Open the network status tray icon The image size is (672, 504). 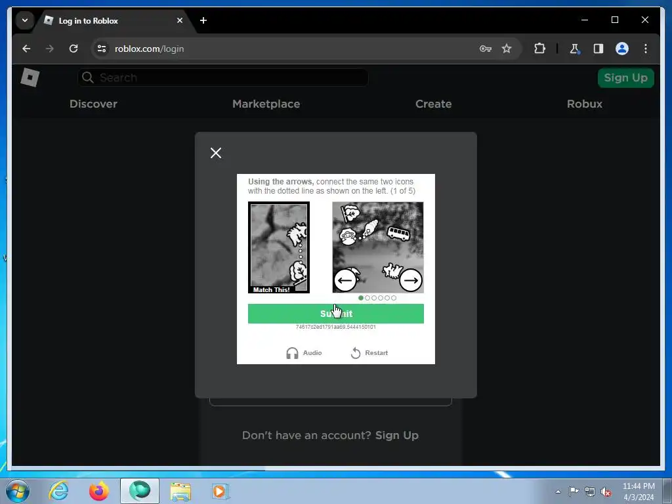(590, 492)
